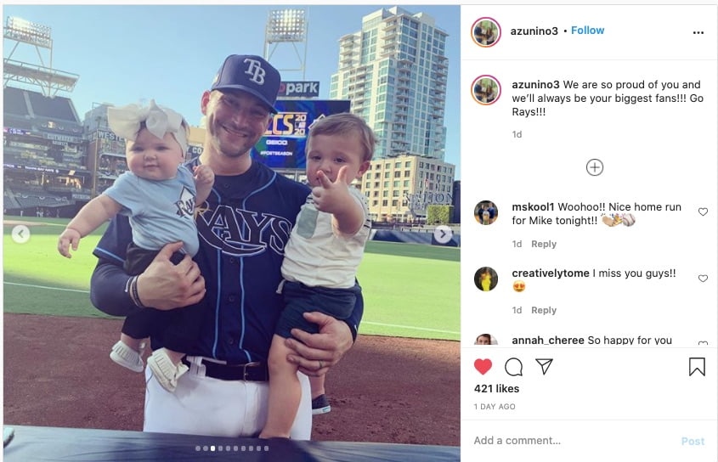718x462 pixels.
Task: Open azunino3 profile from header username
Action: (x=534, y=31)
